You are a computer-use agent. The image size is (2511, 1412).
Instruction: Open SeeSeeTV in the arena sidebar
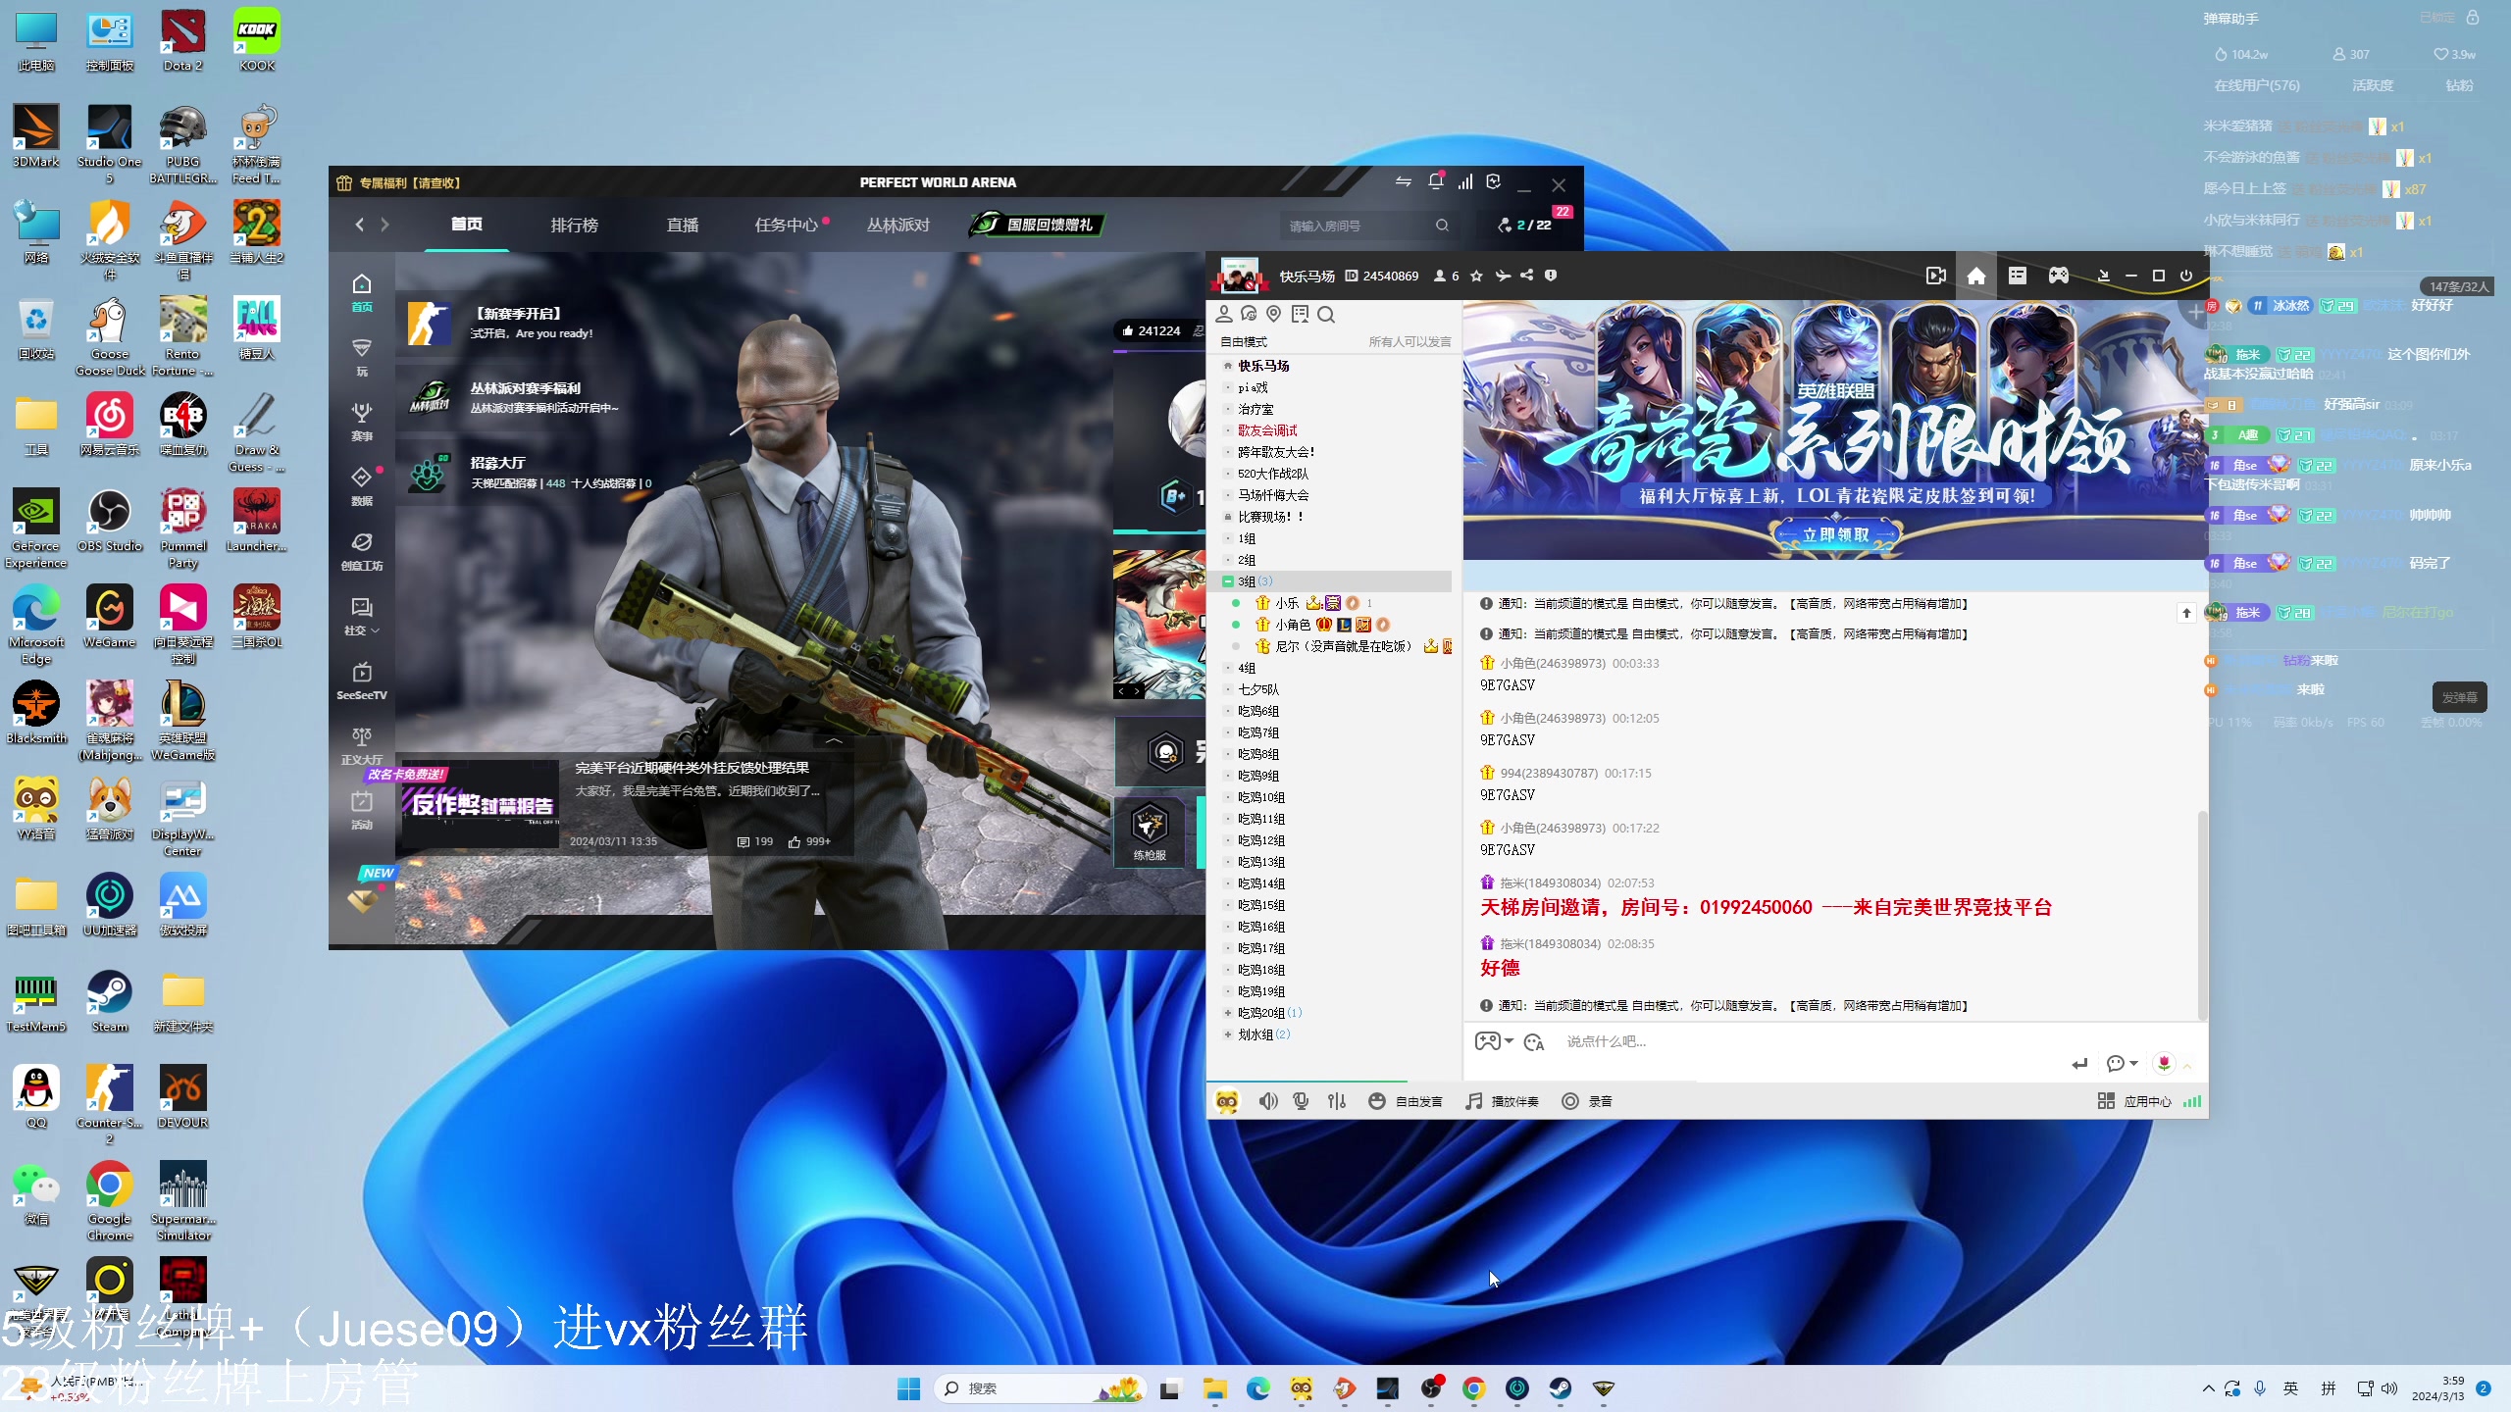coord(362,680)
